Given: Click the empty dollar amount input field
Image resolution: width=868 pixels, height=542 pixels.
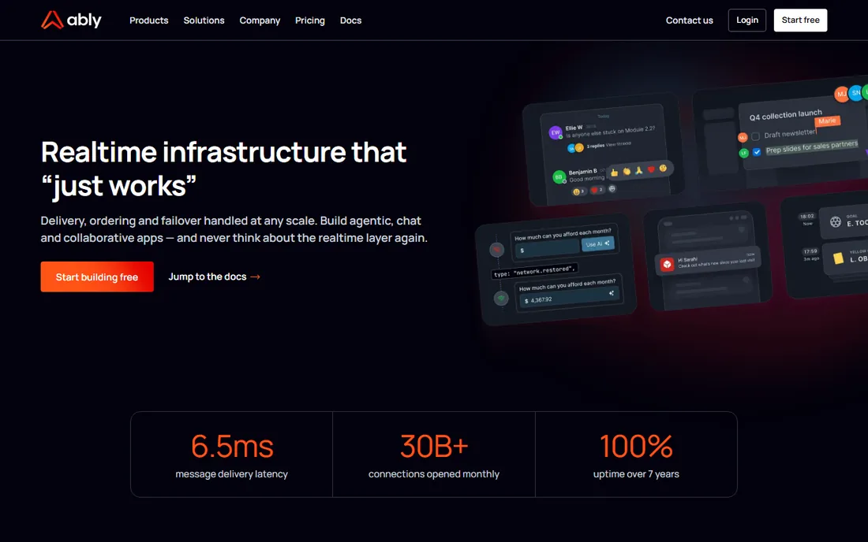Looking at the screenshot, I should click(x=548, y=249).
